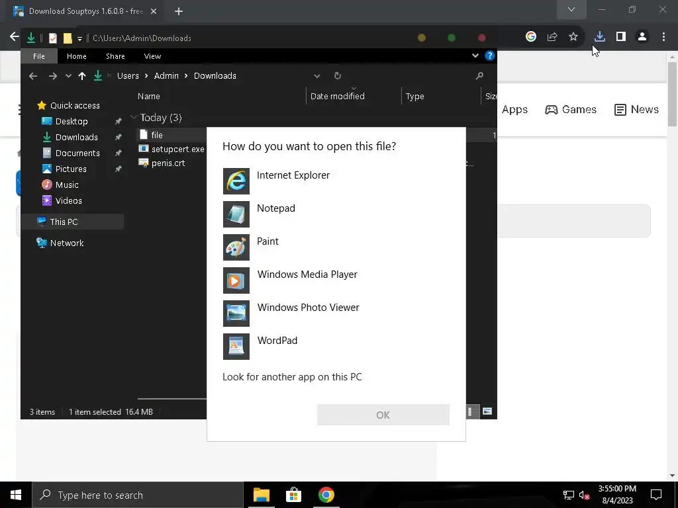Sort by Date modified column header
This screenshot has width=678, height=508.
tap(337, 97)
